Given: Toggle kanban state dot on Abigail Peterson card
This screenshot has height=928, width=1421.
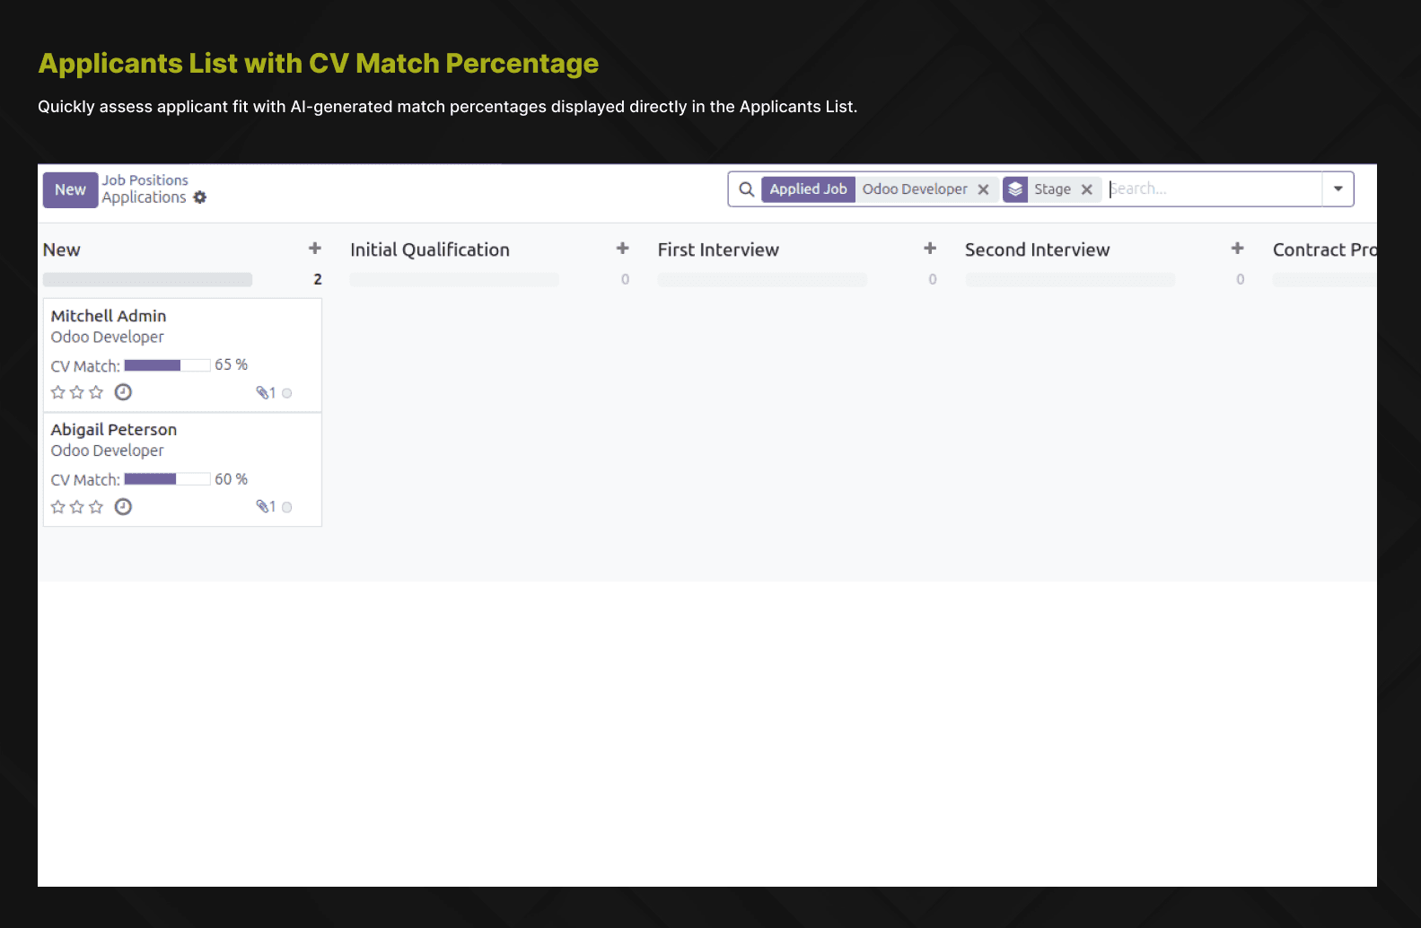Looking at the screenshot, I should [x=287, y=507].
